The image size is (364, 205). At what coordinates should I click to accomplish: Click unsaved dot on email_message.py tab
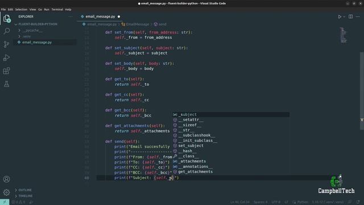pyautogui.click(x=119, y=17)
